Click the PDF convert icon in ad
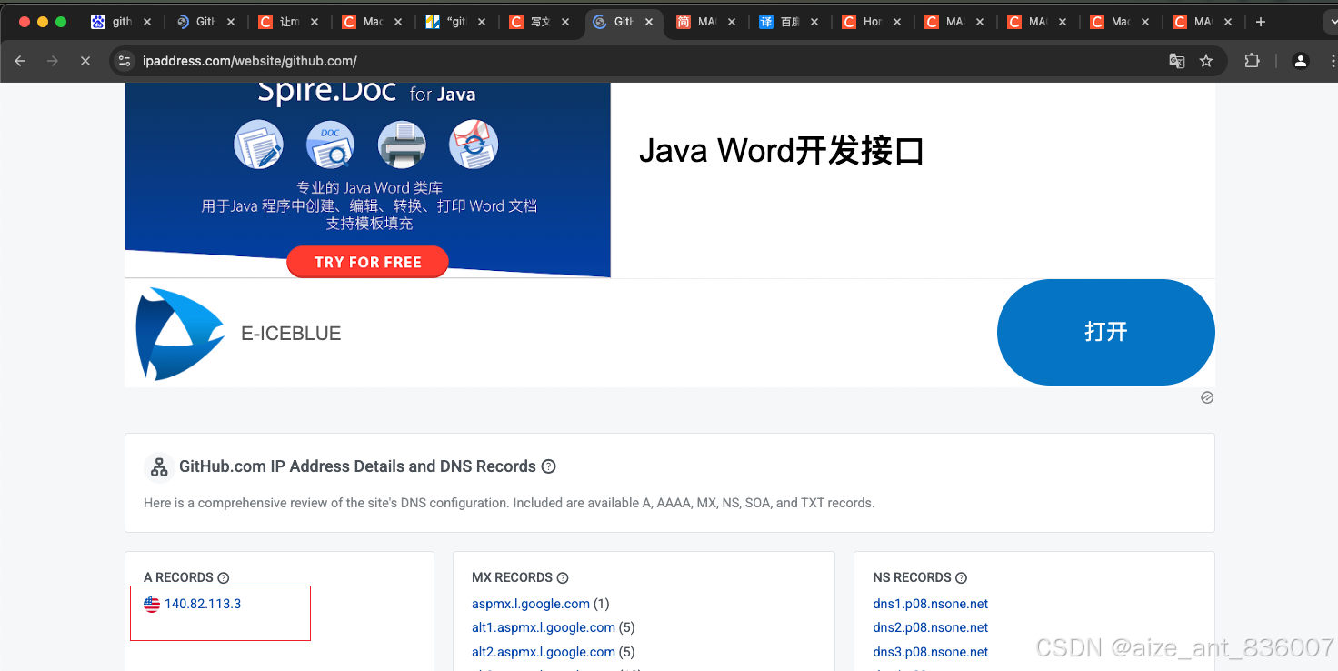The height and width of the screenshot is (671, 1338). (x=474, y=145)
